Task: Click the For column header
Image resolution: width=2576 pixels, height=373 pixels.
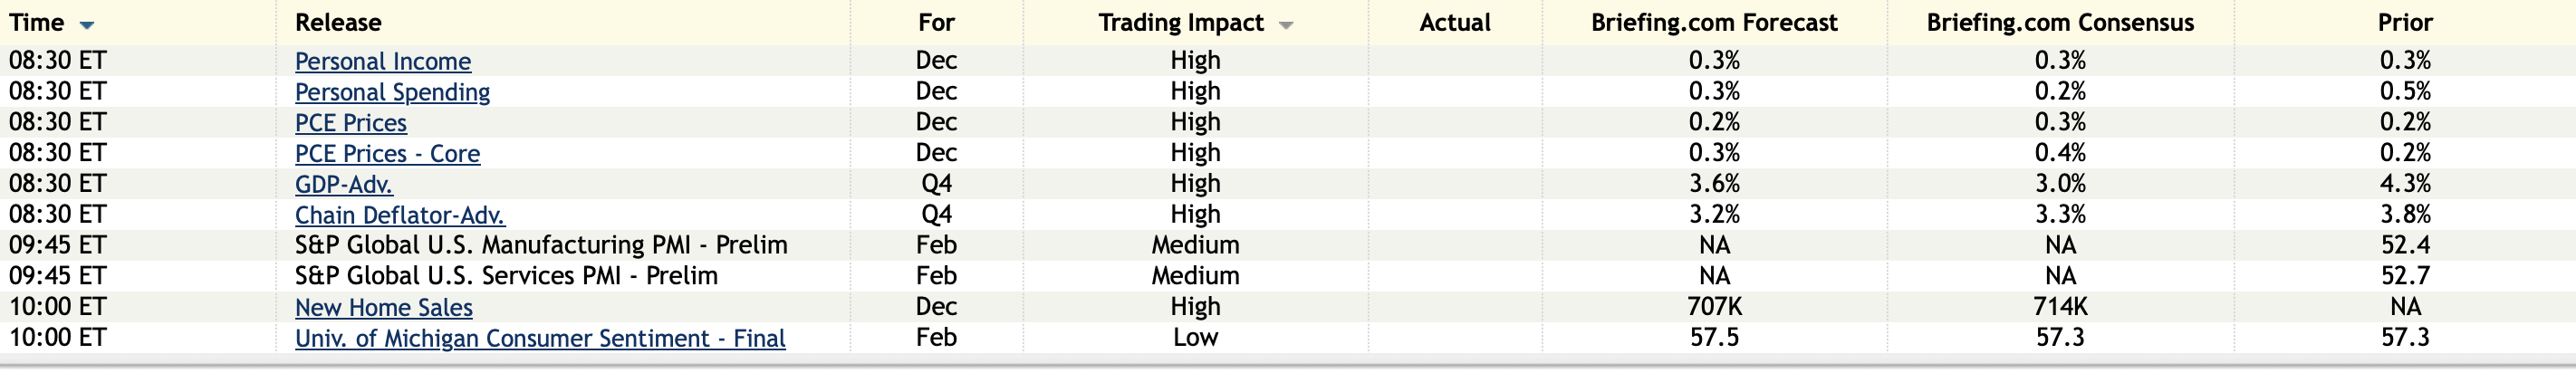Action: click(x=936, y=23)
